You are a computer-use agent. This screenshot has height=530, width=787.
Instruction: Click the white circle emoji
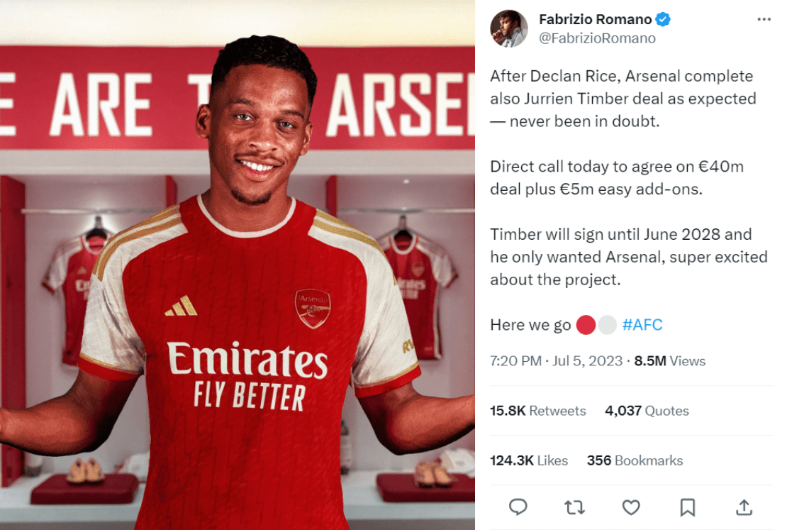point(608,325)
